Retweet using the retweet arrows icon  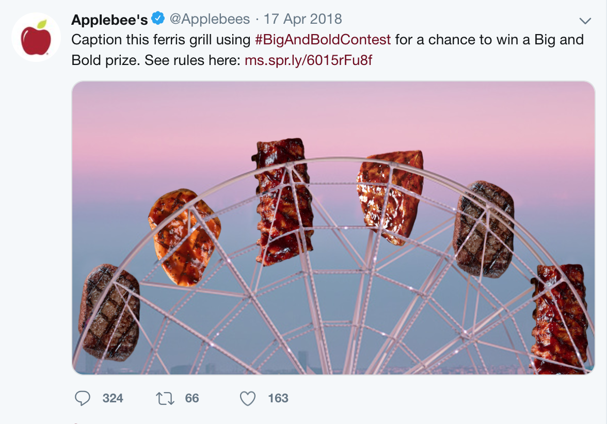[165, 398]
